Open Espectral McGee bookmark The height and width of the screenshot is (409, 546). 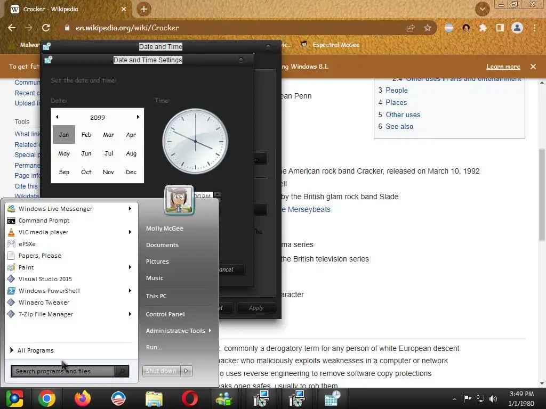(331, 45)
